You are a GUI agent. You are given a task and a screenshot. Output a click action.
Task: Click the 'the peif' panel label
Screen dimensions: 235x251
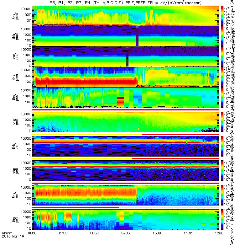tap(15, 220)
